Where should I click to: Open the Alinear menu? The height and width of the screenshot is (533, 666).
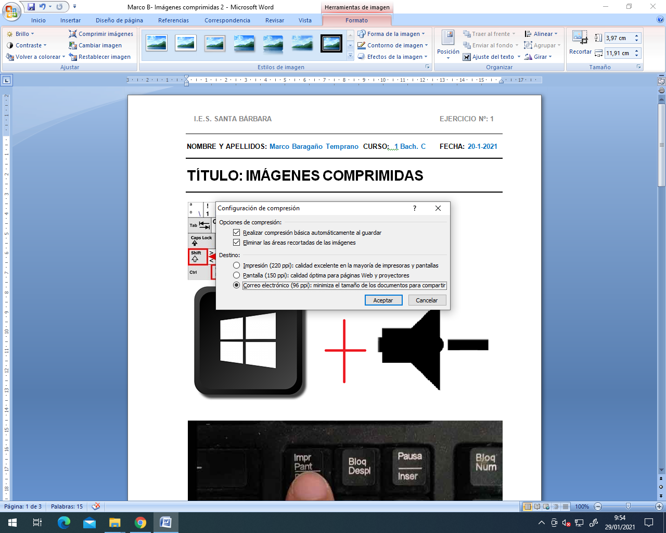(x=541, y=34)
